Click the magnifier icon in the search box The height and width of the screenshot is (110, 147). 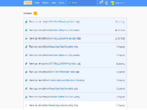coord(70,3)
